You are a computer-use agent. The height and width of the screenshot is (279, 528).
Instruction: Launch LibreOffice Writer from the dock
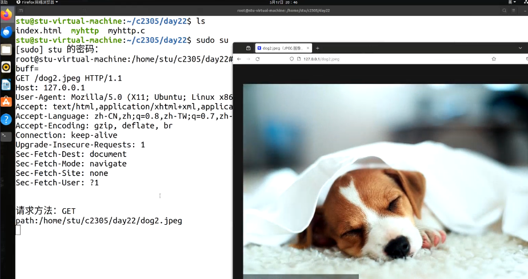click(x=6, y=84)
